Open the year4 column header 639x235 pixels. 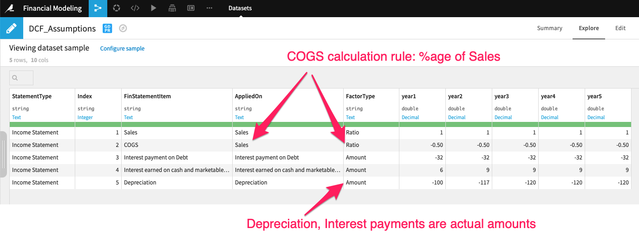(548, 96)
